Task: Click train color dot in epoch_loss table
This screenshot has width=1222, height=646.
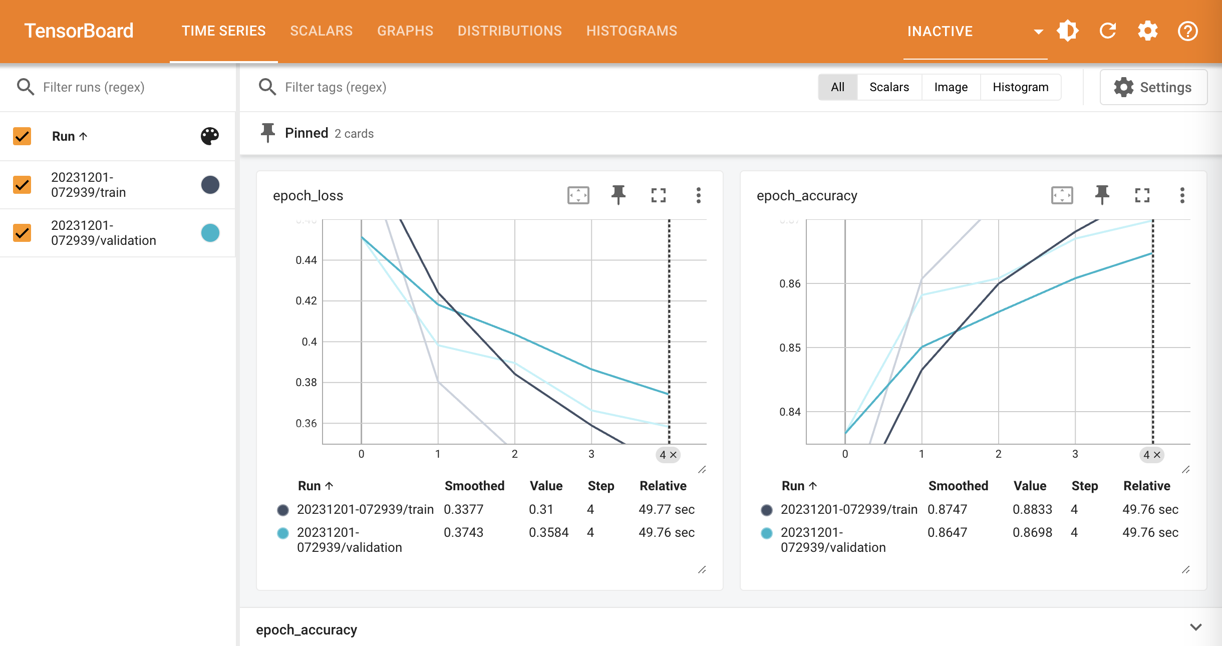Action: 283,510
